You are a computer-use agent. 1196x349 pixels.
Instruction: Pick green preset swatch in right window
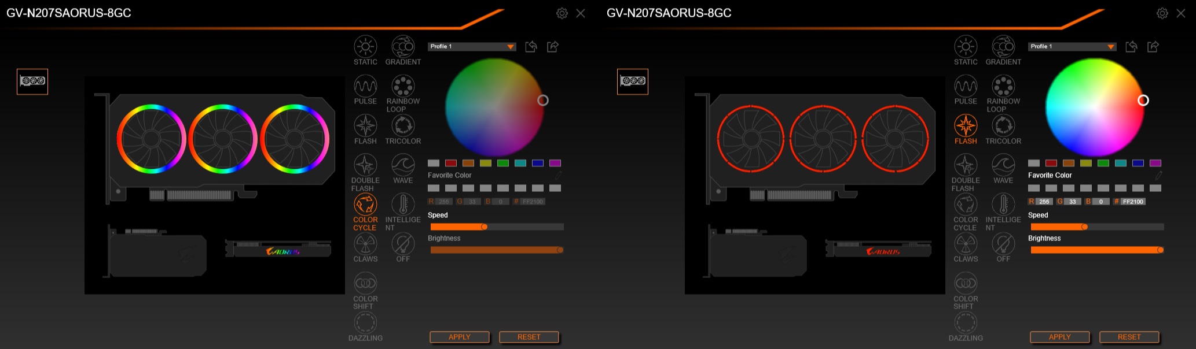coord(1103,163)
